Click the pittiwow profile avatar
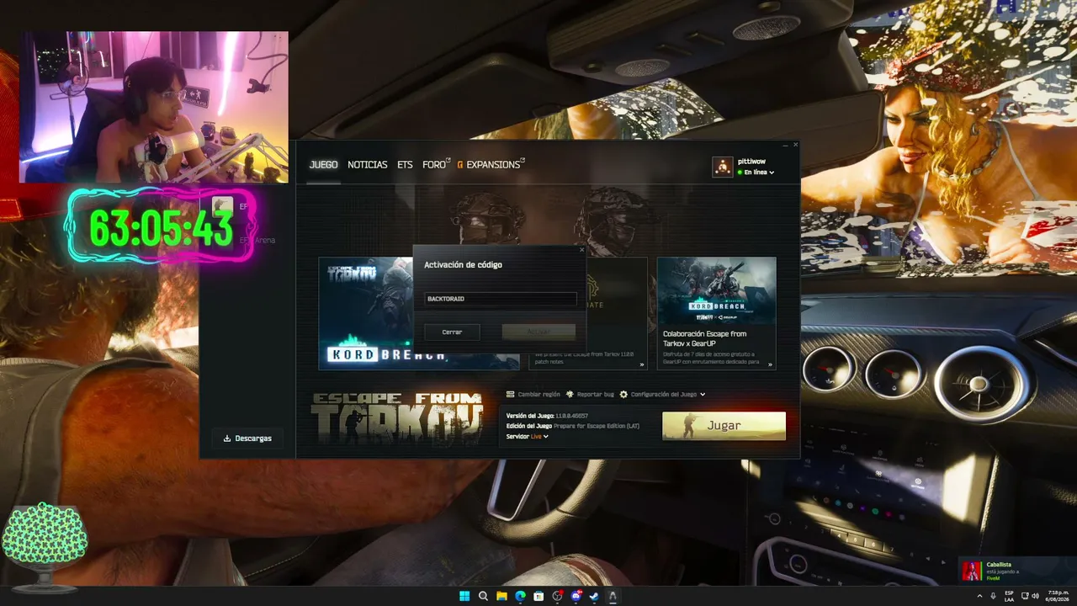This screenshot has height=606, width=1077. [x=723, y=167]
